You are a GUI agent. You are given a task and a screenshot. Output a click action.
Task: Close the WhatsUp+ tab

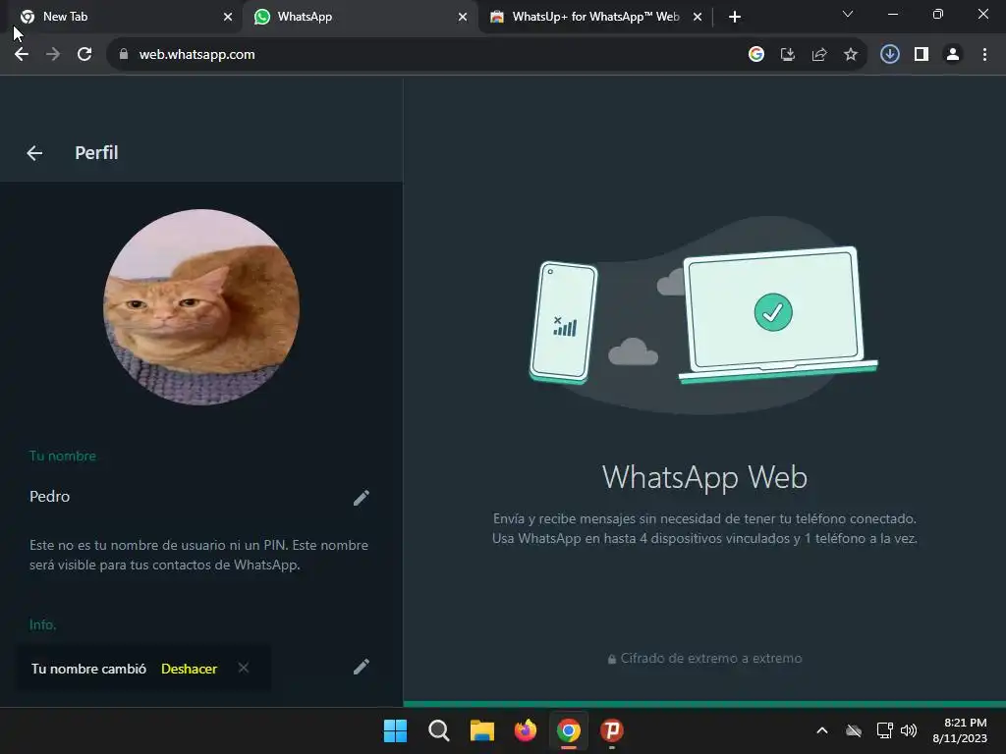pyautogui.click(x=698, y=17)
